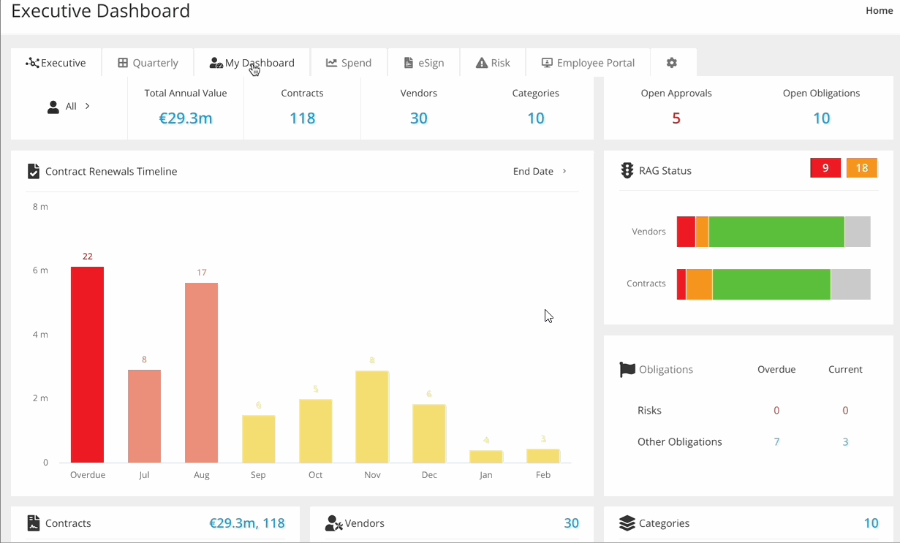Open the Employee Portal tab
Image resolution: width=900 pixels, height=543 pixels.
(x=588, y=63)
